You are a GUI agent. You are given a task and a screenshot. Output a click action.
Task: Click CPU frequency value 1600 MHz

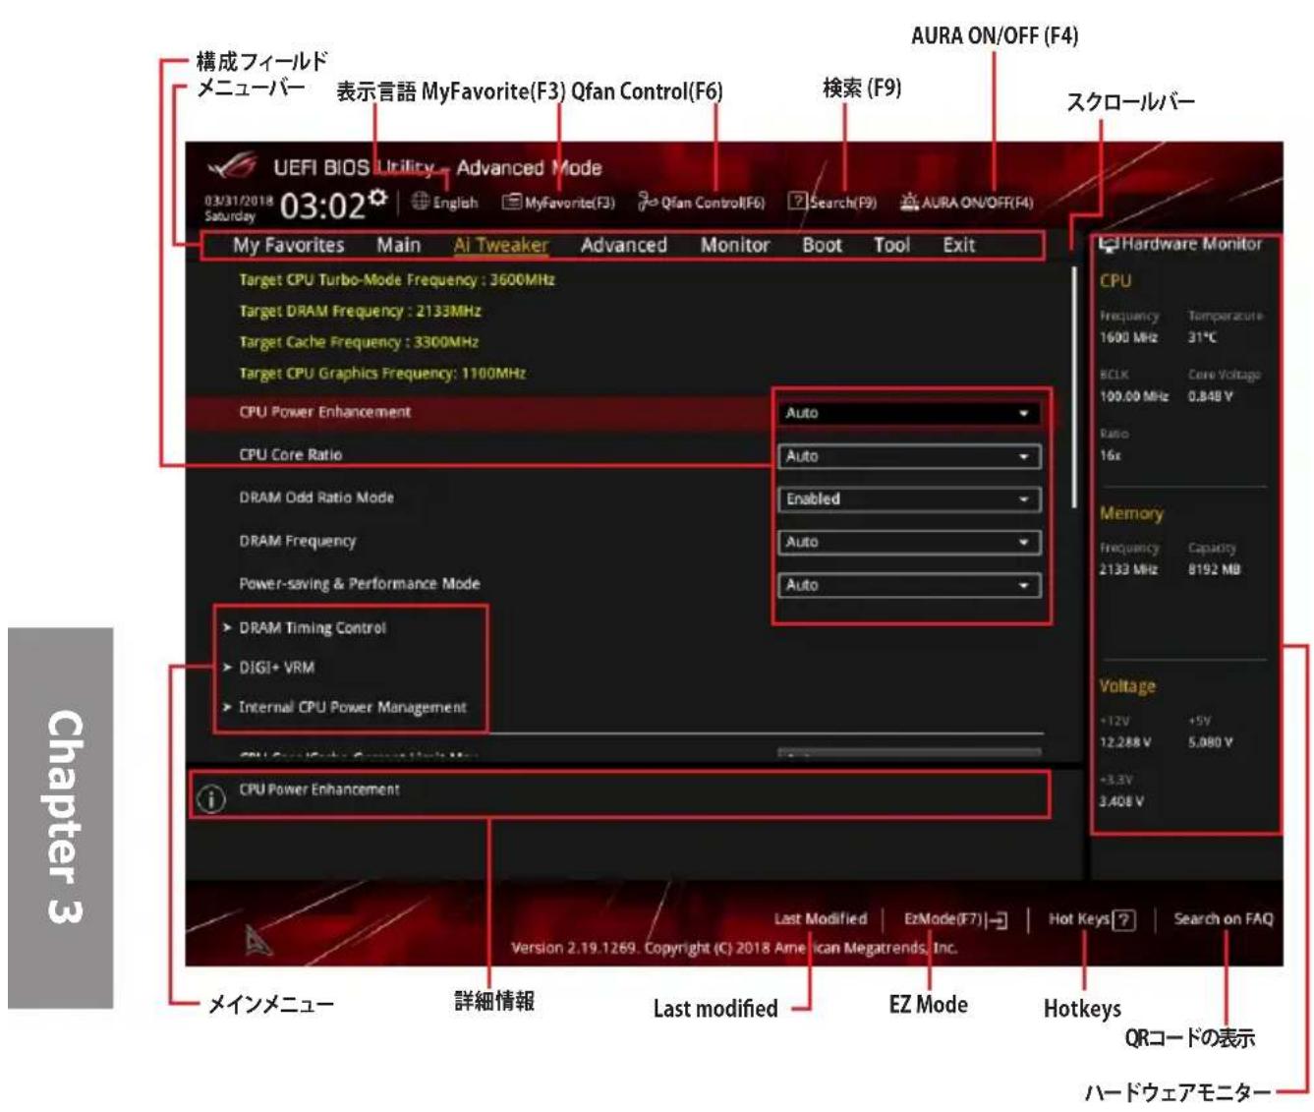click(x=1128, y=337)
